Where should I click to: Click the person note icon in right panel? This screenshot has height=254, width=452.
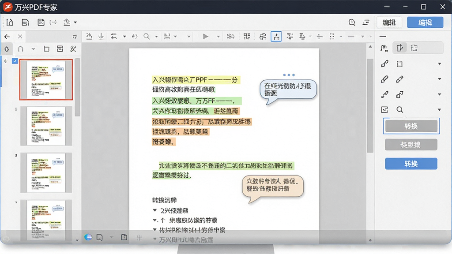[384, 48]
